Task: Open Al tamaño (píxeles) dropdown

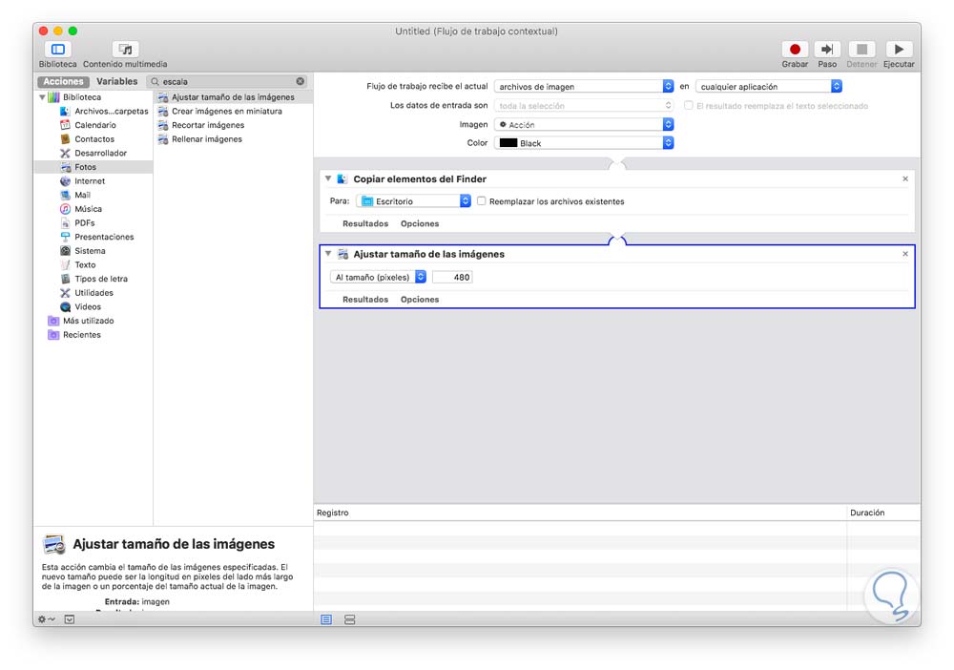Action: click(x=378, y=278)
